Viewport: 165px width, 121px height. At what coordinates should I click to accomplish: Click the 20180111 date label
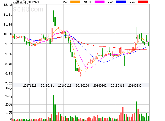pyautogui.click(x=47, y=86)
